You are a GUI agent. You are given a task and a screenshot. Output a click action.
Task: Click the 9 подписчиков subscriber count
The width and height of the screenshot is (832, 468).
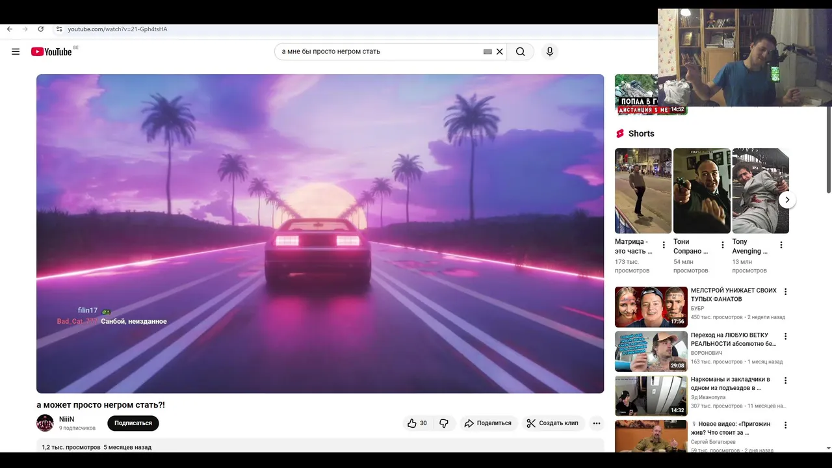coord(77,428)
